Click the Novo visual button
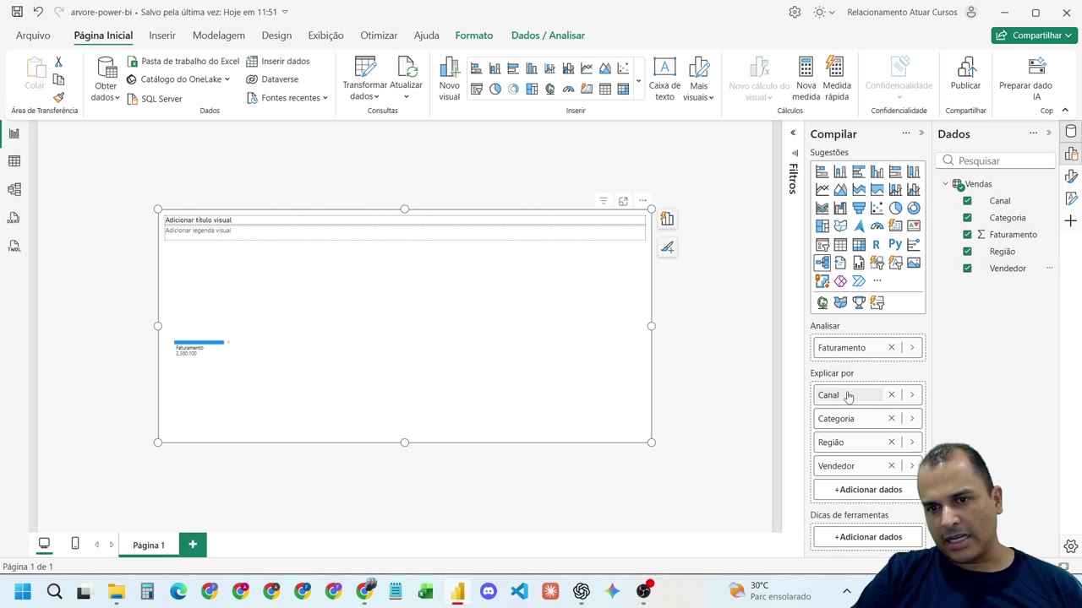This screenshot has width=1082, height=608. pyautogui.click(x=450, y=79)
